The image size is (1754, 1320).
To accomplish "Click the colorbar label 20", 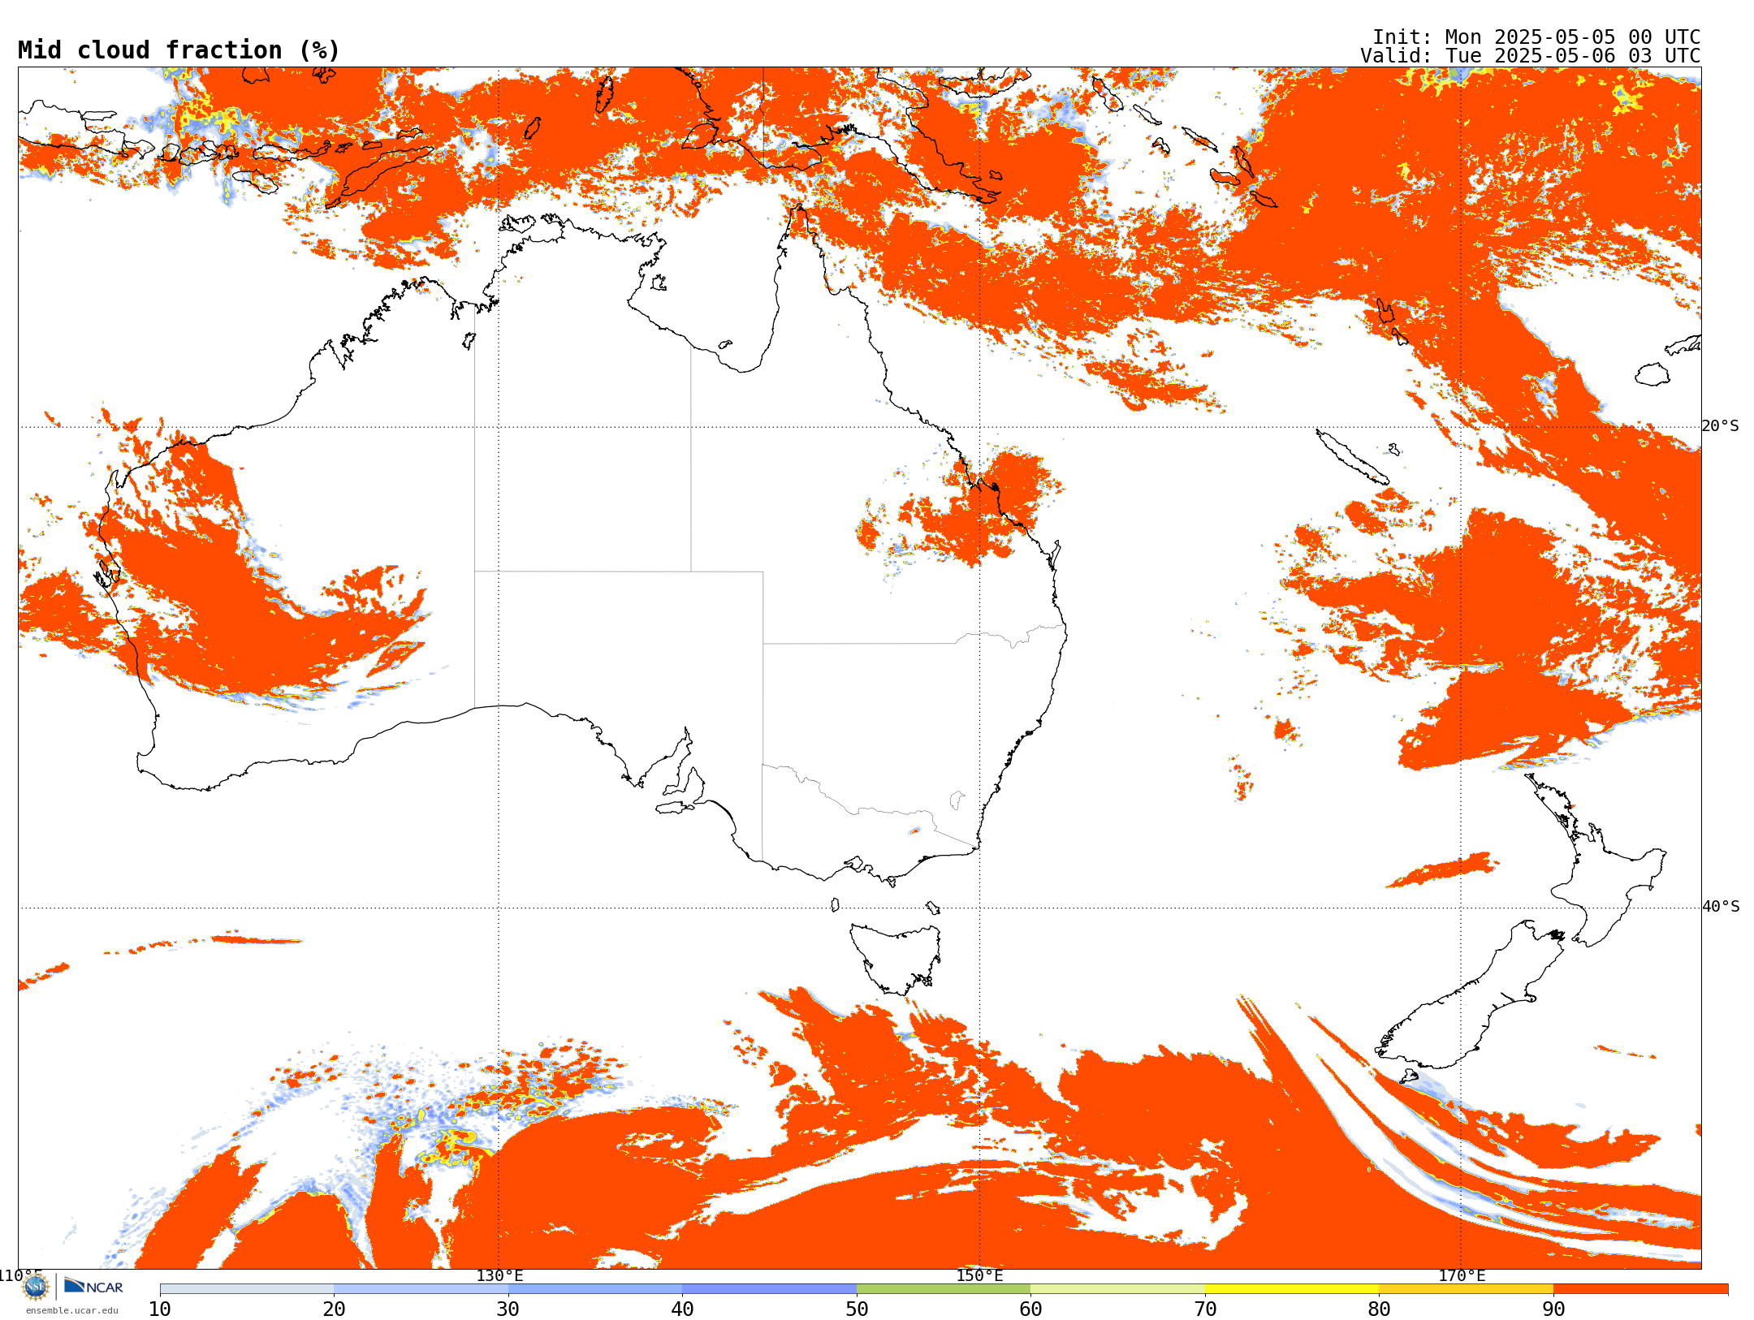I will coord(334,1309).
